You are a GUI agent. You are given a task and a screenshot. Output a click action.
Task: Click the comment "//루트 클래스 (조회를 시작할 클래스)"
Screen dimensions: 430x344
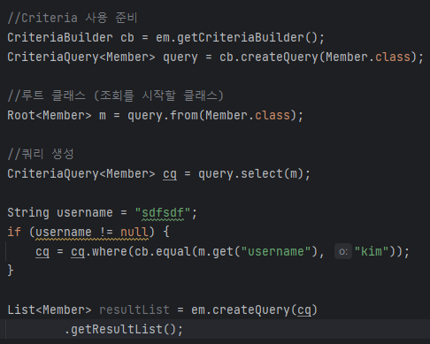pyautogui.click(x=116, y=96)
